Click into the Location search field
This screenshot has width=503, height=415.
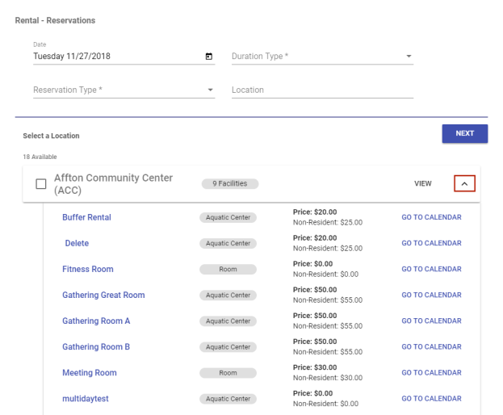point(322,90)
